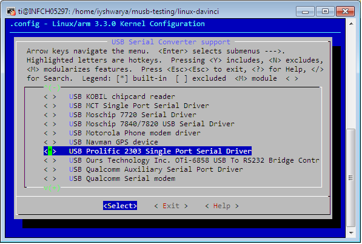The width and height of the screenshot is (362, 244).
Task: Close the terminal window
Action: (x=345, y=12)
